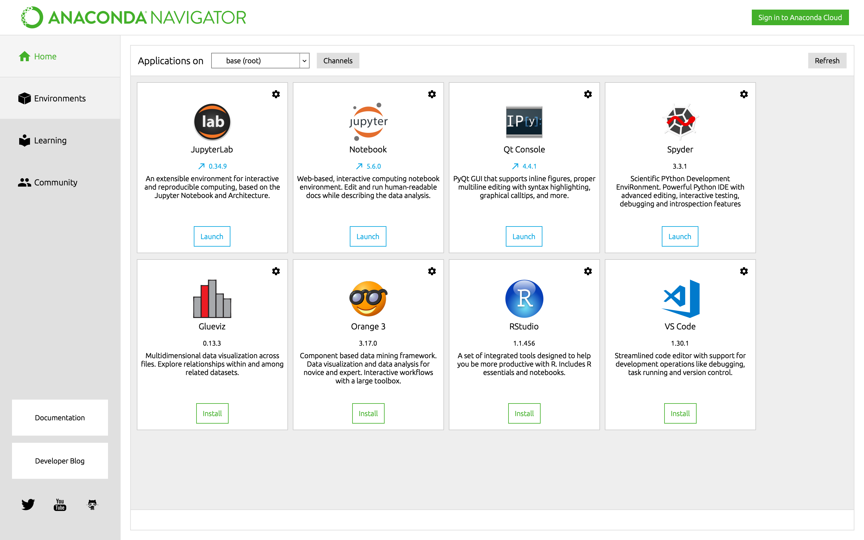Click the RStudio application logo

[x=524, y=298]
